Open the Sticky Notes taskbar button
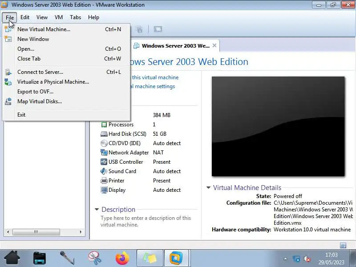 150,258
